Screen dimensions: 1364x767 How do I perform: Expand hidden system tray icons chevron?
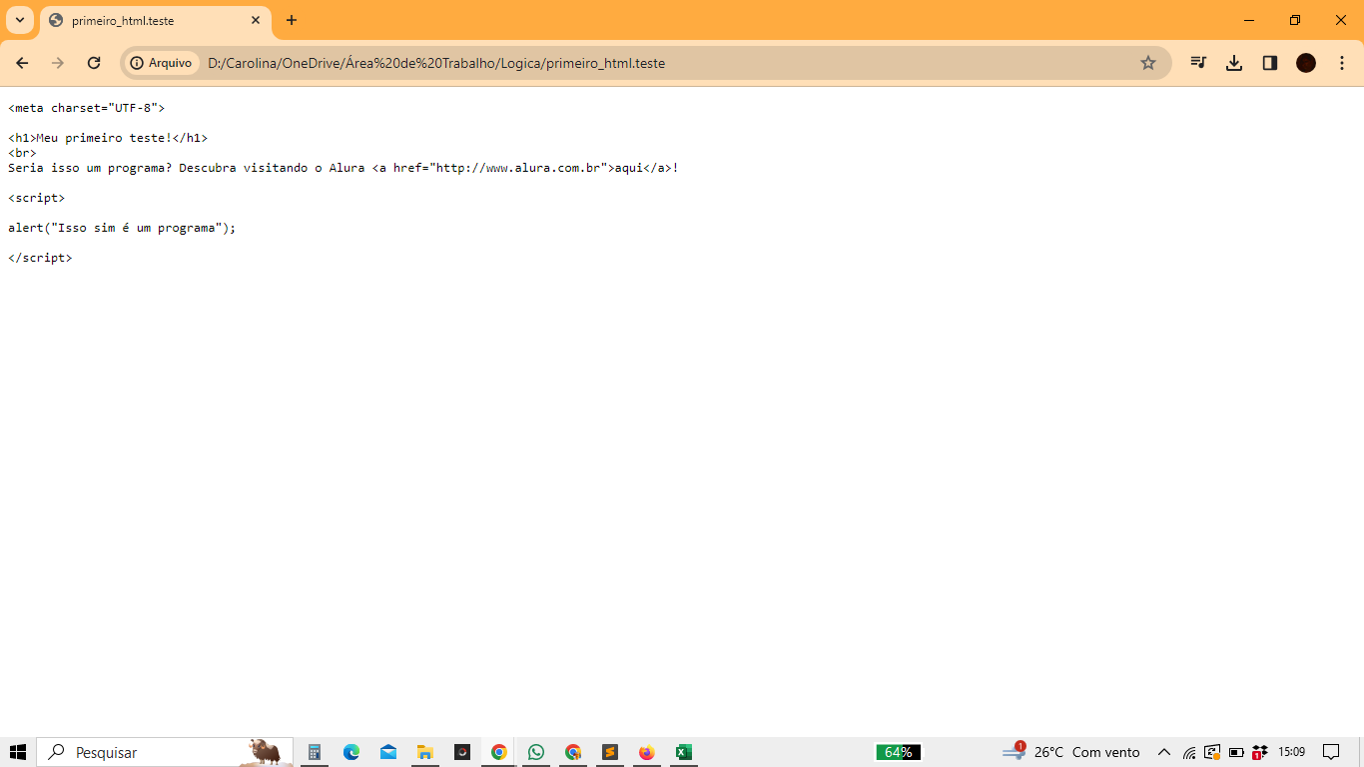1164,752
